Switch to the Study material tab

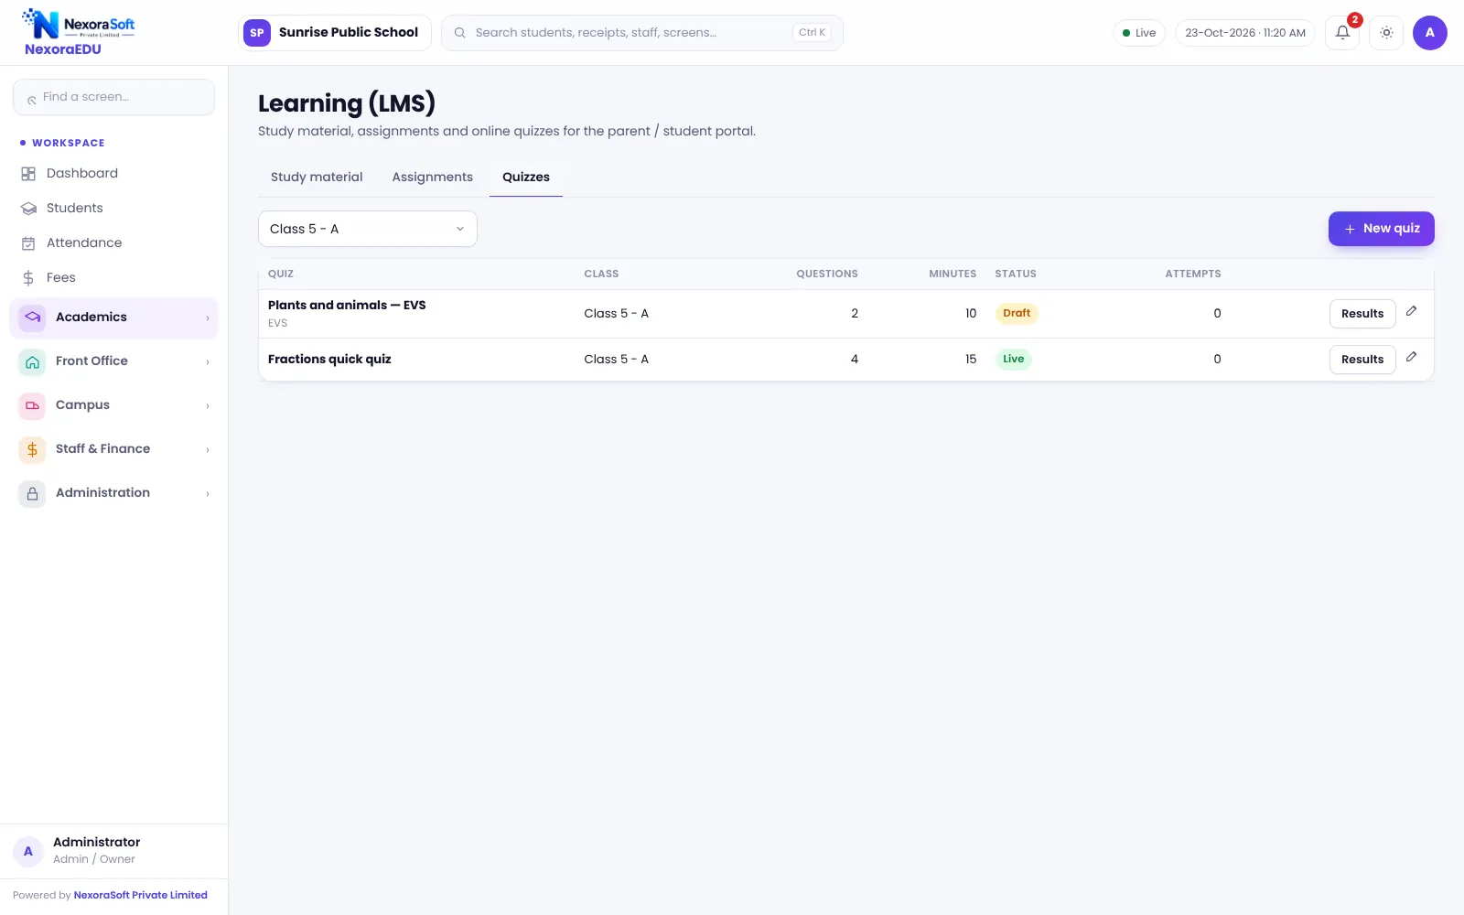pyautogui.click(x=317, y=178)
